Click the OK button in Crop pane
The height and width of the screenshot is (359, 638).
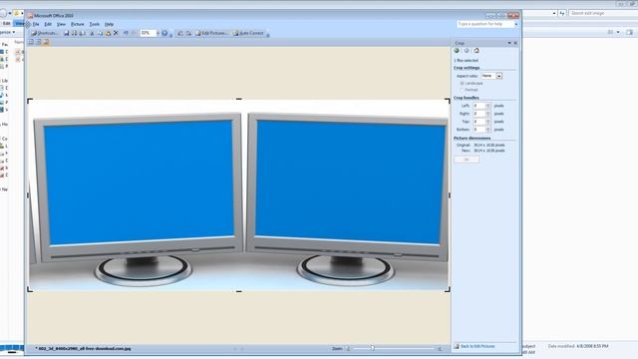[467, 160]
